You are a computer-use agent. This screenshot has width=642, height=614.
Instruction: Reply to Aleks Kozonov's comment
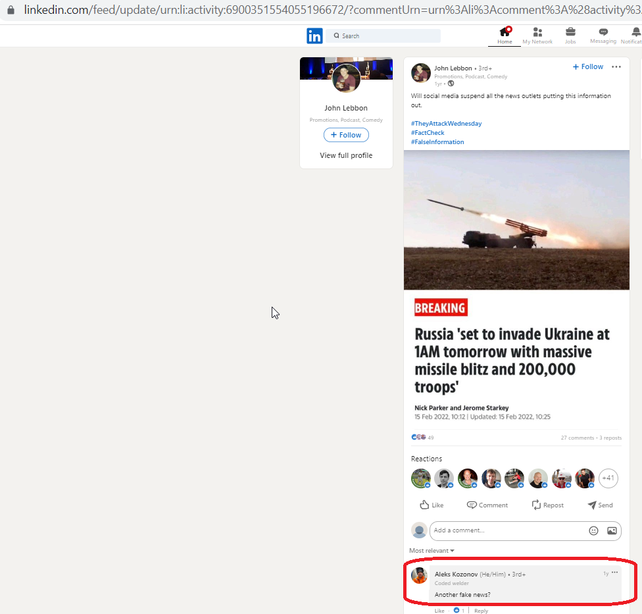point(481,611)
